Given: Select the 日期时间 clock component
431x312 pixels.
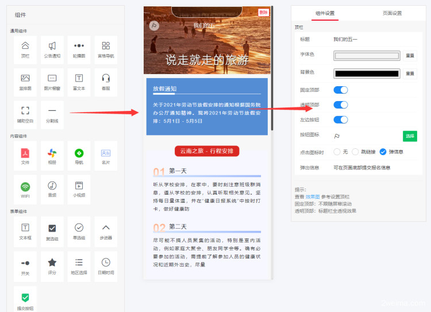Looking at the screenshot, I should pos(106,265).
